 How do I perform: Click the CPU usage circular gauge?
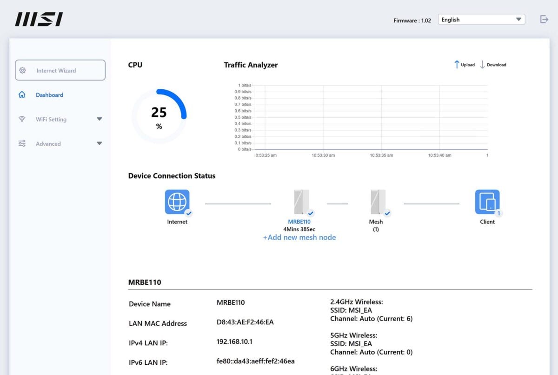(159, 115)
